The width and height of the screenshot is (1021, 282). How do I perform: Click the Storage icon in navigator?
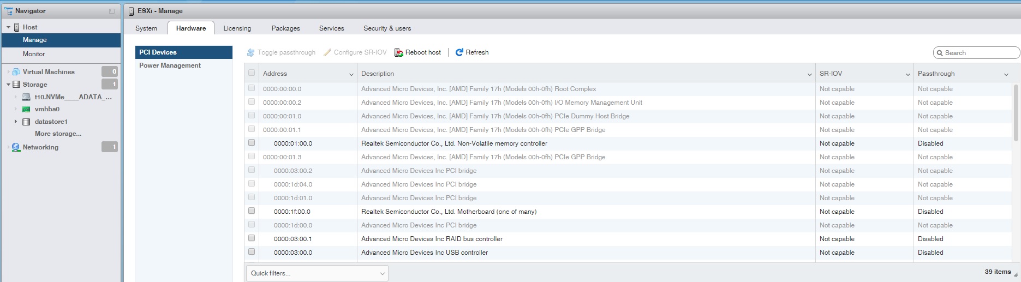click(x=16, y=85)
